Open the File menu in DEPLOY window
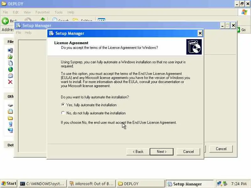Screen dimensions: 251x188 point(5,12)
